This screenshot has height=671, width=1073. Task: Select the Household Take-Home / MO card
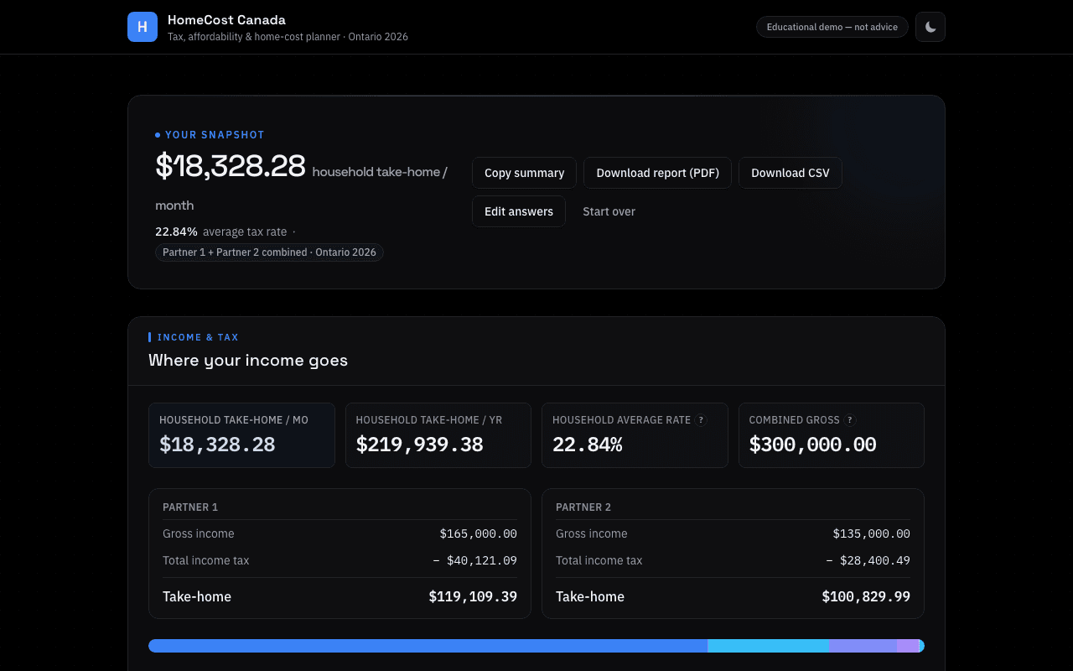click(241, 435)
